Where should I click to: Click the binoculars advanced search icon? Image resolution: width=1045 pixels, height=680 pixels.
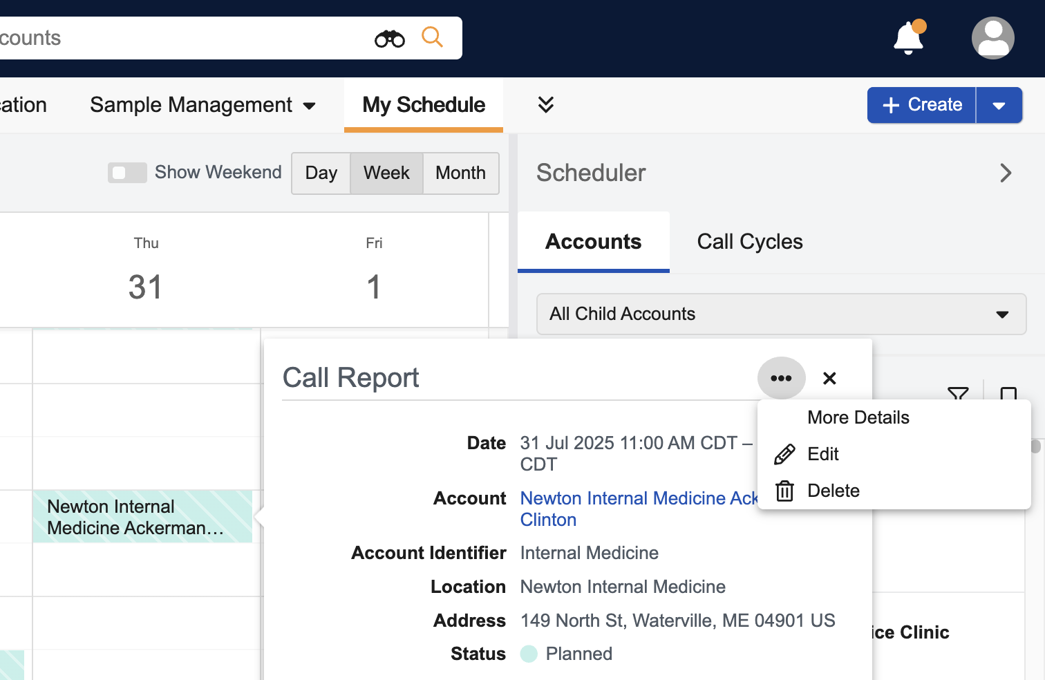pyautogui.click(x=390, y=39)
